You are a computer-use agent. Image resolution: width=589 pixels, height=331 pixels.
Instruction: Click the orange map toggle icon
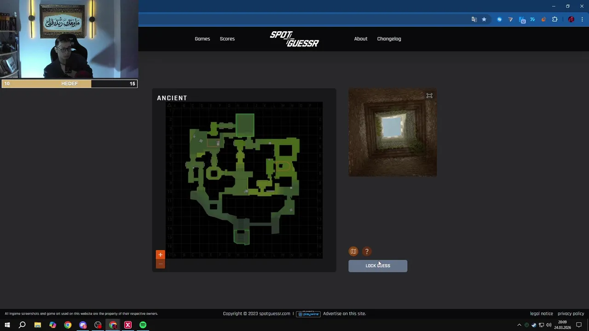(x=353, y=251)
